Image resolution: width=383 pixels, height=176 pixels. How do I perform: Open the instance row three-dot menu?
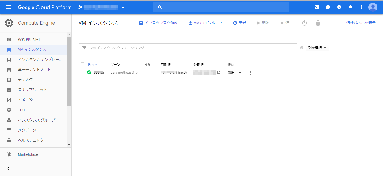click(250, 72)
